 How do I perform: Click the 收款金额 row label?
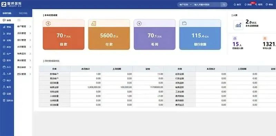[x=179, y=74]
